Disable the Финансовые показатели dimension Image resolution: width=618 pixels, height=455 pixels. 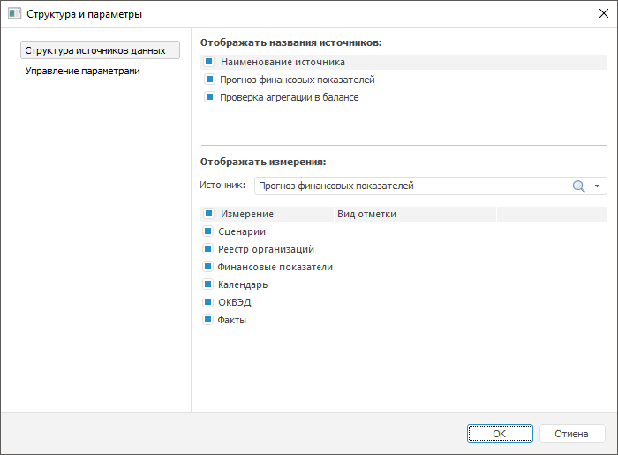(209, 267)
